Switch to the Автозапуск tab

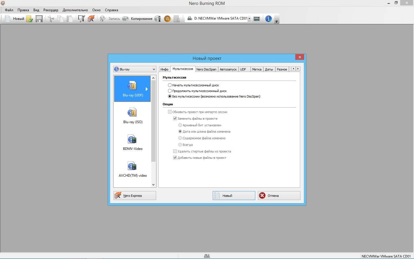coord(228,69)
